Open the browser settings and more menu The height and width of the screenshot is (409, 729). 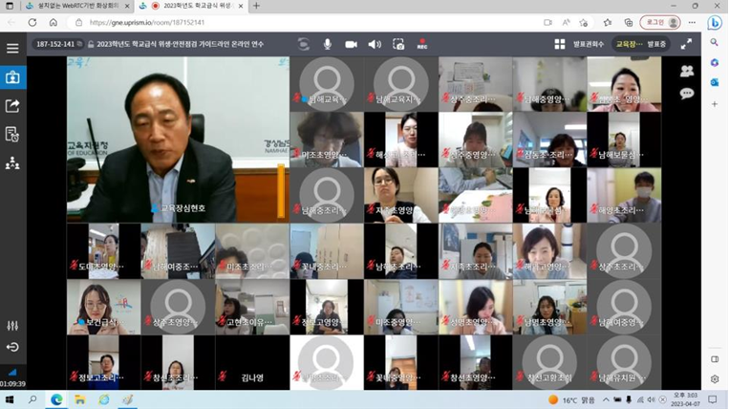click(692, 22)
